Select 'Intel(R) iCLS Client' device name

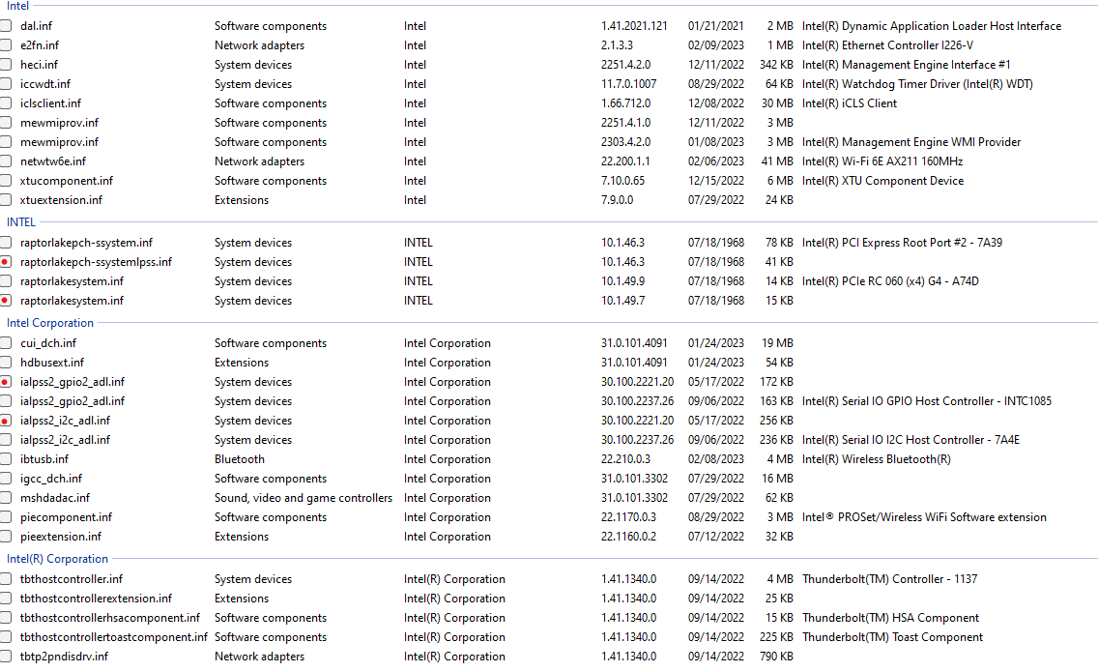click(850, 103)
